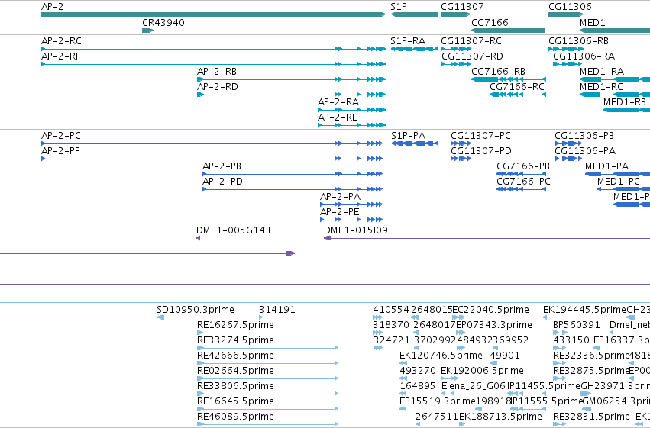
Task: Select transcript AP-2-RF label
Action: click(x=60, y=56)
